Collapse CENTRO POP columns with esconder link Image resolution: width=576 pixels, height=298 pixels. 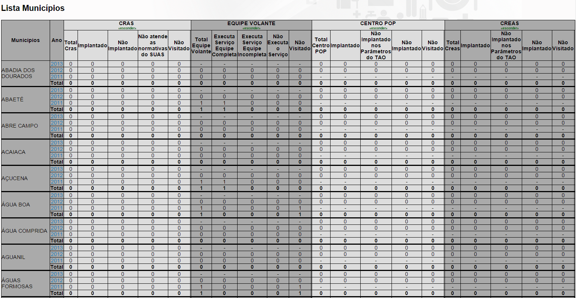tap(378, 28)
